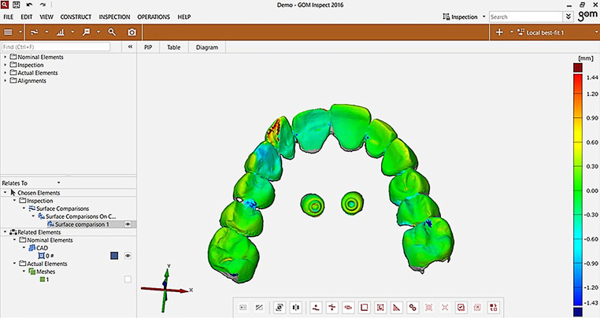Click the angle check icon in bottom toolbar
Image resolution: width=600 pixels, height=318 pixels.
[396, 307]
